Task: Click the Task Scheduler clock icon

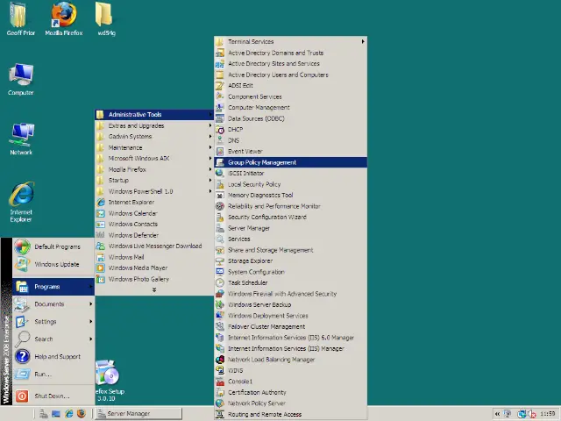Action: [220, 282]
